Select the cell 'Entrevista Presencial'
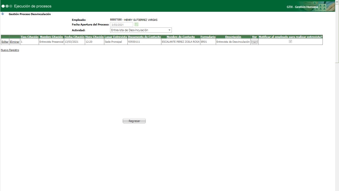339x191 pixels. (51, 42)
